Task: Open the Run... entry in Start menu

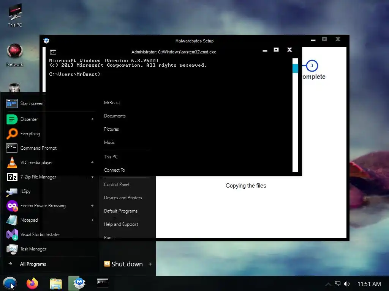Action: [x=109, y=238]
